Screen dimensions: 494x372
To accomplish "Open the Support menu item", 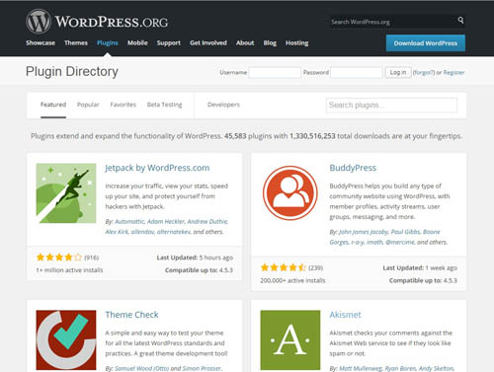I will 169,42.
